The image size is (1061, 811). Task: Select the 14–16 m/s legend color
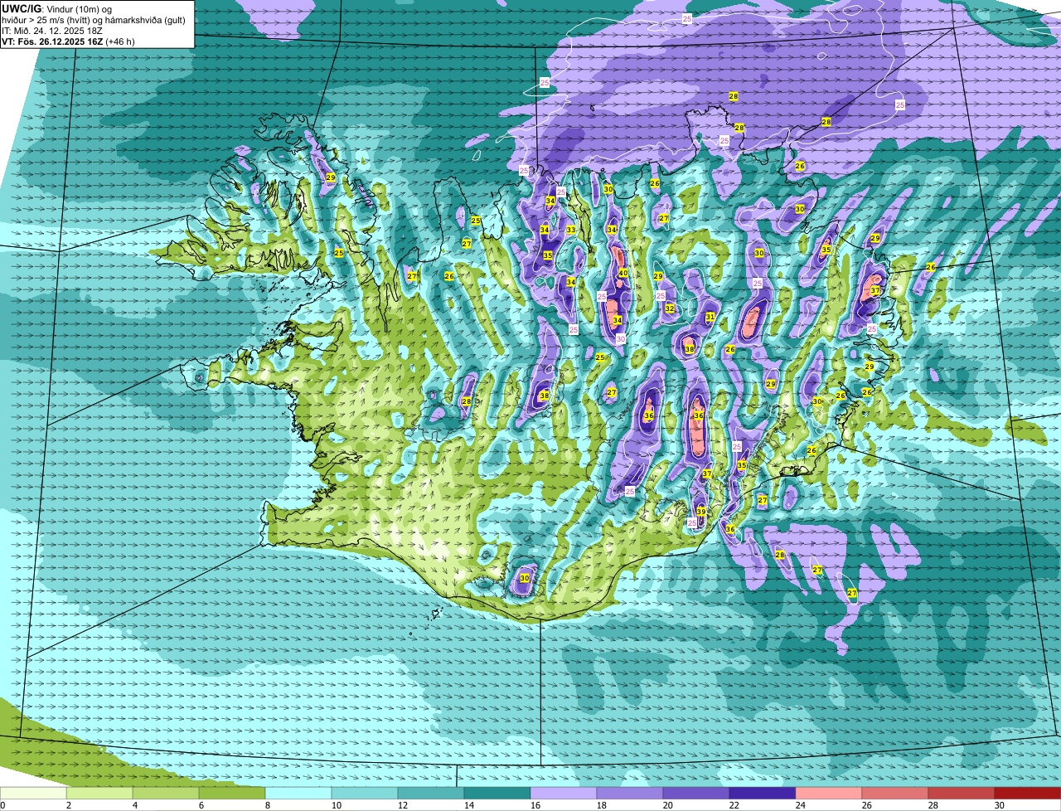click(x=497, y=793)
